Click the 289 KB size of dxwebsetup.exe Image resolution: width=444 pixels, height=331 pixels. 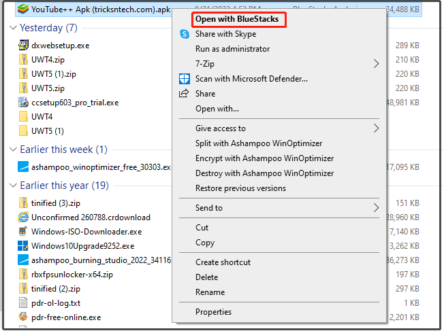(407, 46)
